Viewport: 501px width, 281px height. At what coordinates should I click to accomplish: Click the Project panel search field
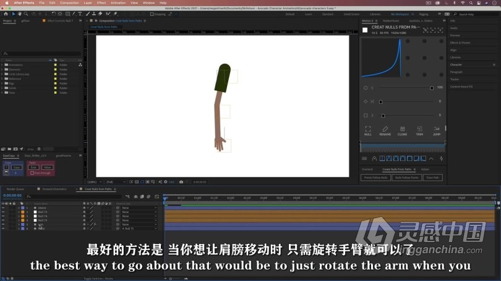pos(41,53)
